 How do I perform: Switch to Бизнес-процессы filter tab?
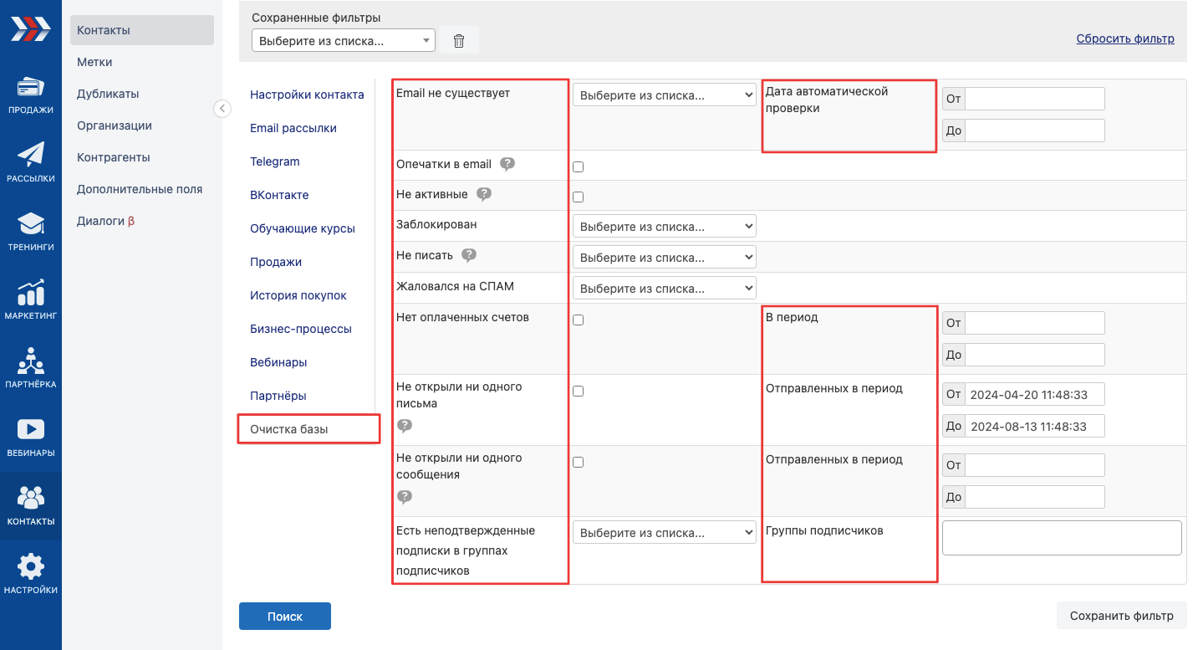[x=301, y=329]
